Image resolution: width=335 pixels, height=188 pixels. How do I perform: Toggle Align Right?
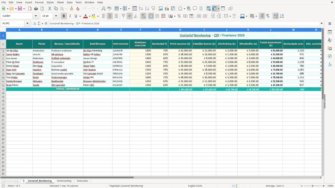(x=116, y=16)
